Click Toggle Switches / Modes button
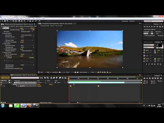 coord(45,102)
